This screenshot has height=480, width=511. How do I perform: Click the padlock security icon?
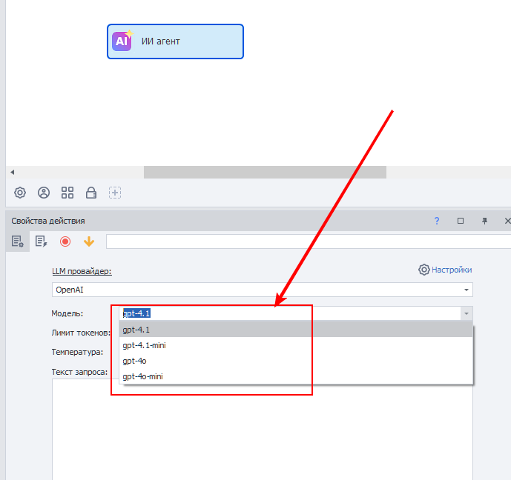pos(91,193)
